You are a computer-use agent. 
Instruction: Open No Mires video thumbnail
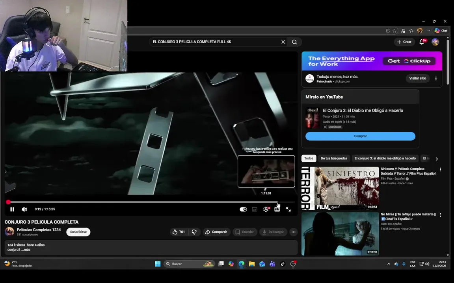coord(340,233)
